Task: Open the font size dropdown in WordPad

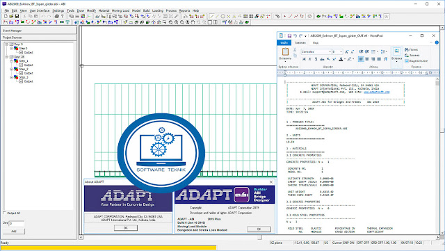Action: (341, 51)
